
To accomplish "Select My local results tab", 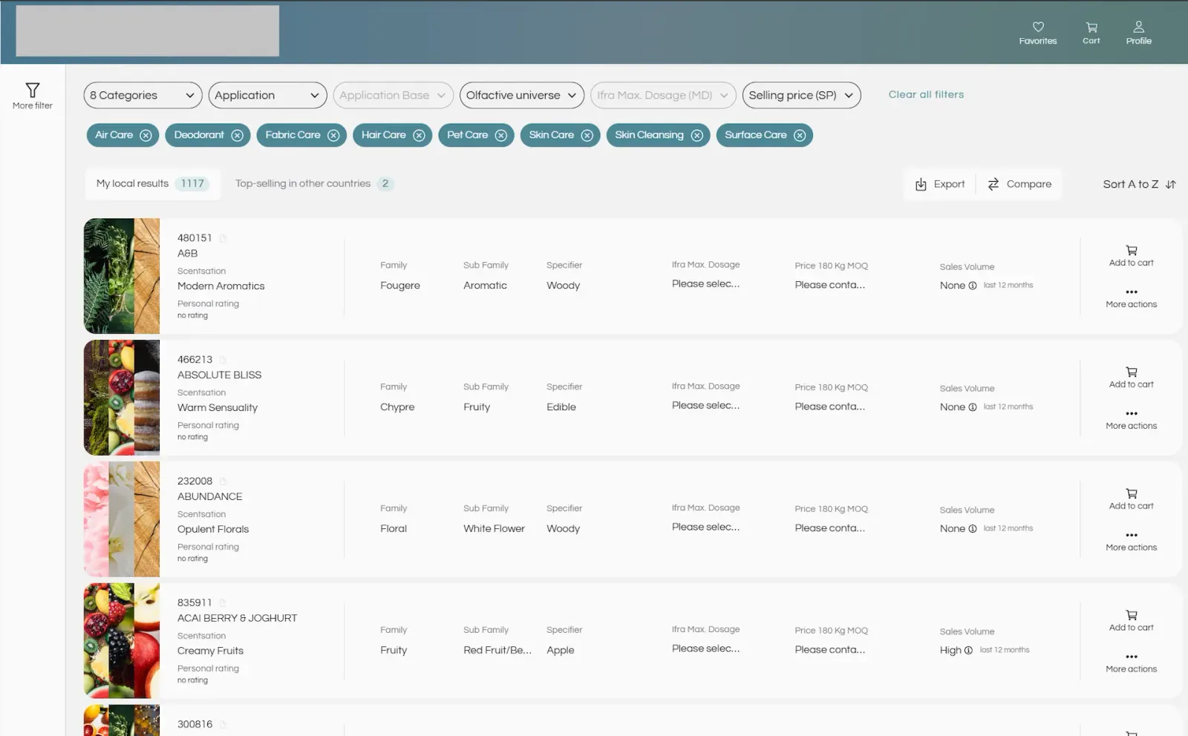I will [152, 183].
